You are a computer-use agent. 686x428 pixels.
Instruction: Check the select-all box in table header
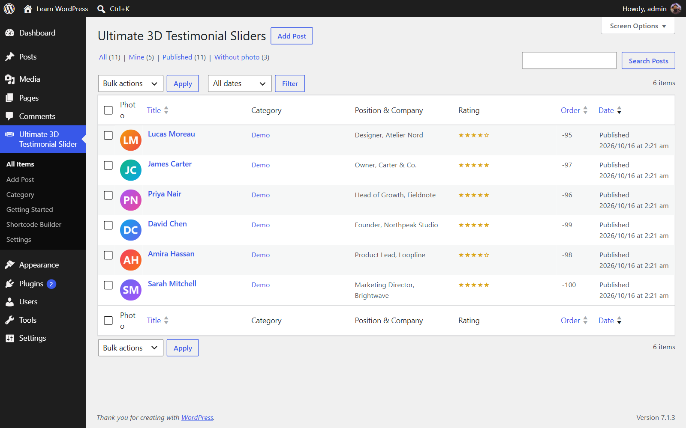point(108,110)
